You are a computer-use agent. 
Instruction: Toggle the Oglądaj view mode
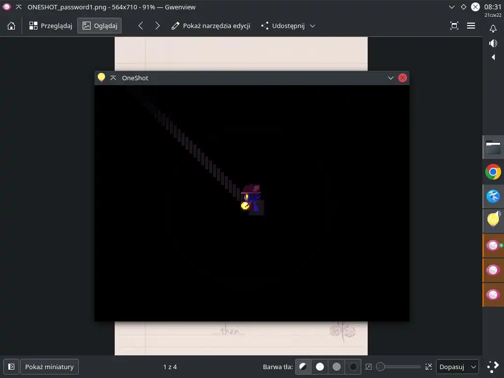tap(99, 26)
